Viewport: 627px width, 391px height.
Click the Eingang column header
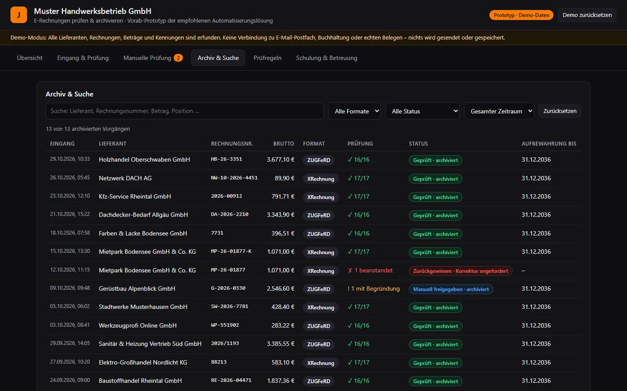tap(62, 144)
